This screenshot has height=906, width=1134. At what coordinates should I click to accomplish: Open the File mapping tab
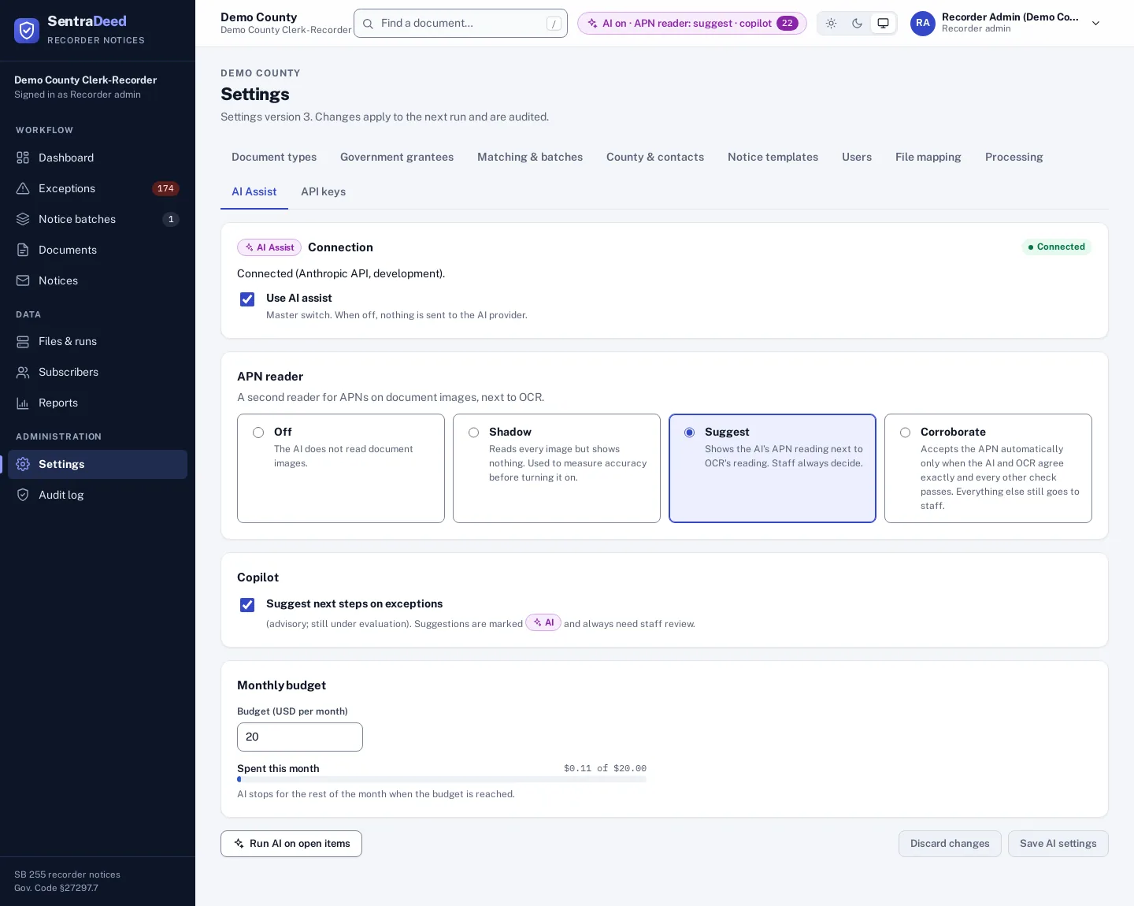[x=928, y=157]
